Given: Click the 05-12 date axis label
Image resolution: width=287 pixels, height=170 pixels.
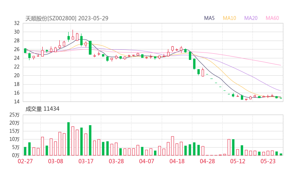Looking at the screenshot, I should tap(238, 161).
